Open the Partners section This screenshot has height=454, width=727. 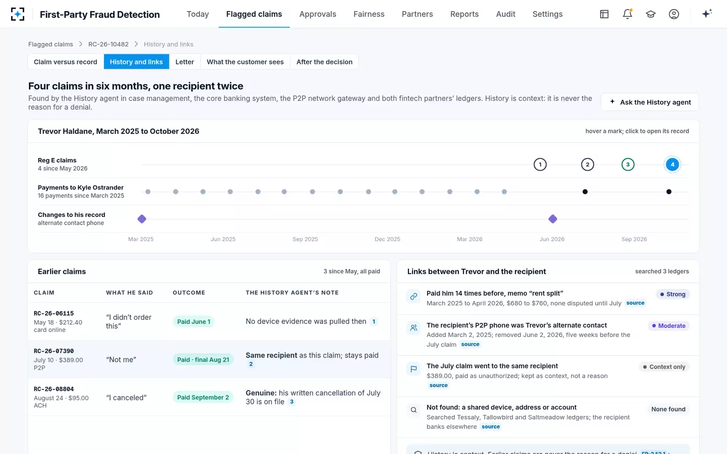(x=418, y=14)
